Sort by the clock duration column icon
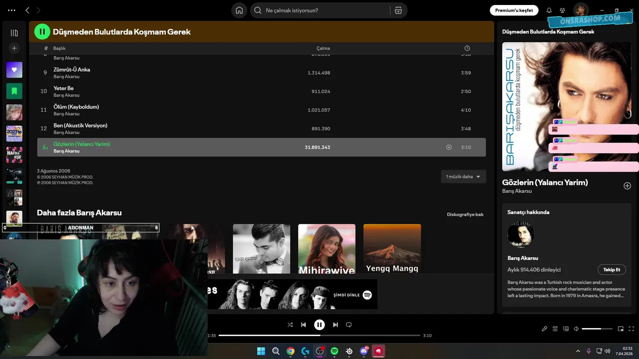 coord(467,48)
